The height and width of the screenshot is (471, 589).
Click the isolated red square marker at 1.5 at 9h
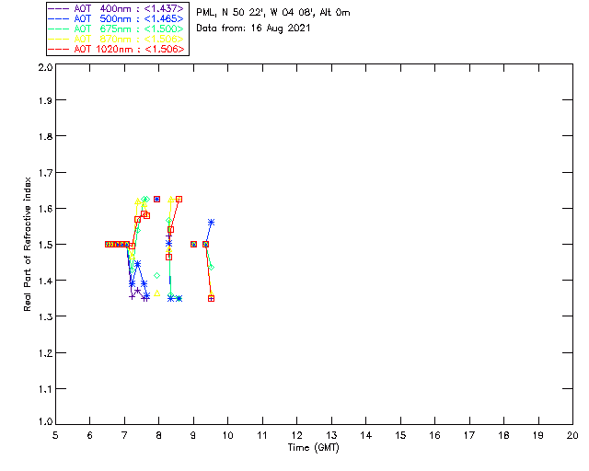tap(193, 244)
